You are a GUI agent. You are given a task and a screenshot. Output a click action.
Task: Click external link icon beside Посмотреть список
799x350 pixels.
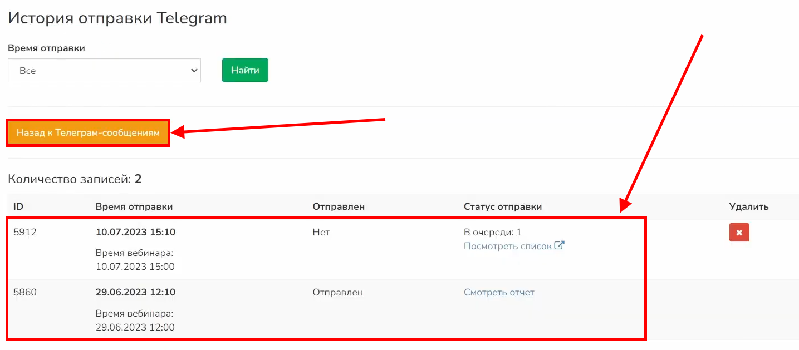560,245
